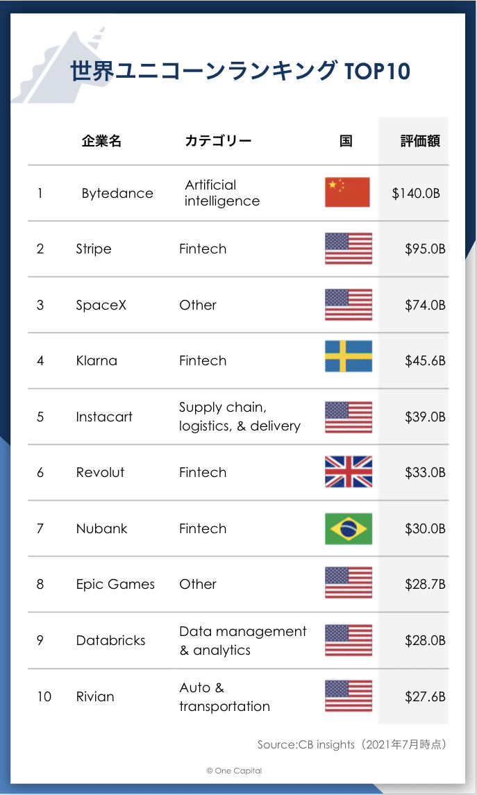
Task: Select the 評価額 column header
Action: [x=420, y=141]
